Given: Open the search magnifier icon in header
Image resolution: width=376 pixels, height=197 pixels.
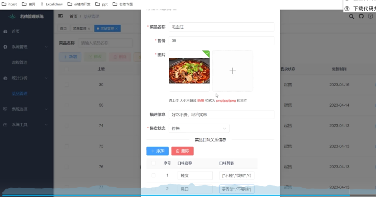Looking at the screenshot, I should click(x=351, y=16).
